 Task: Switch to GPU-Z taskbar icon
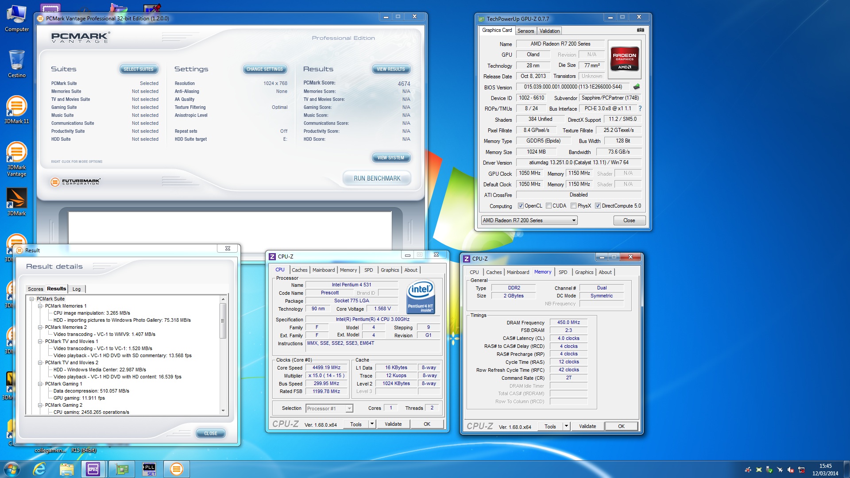tap(121, 469)
